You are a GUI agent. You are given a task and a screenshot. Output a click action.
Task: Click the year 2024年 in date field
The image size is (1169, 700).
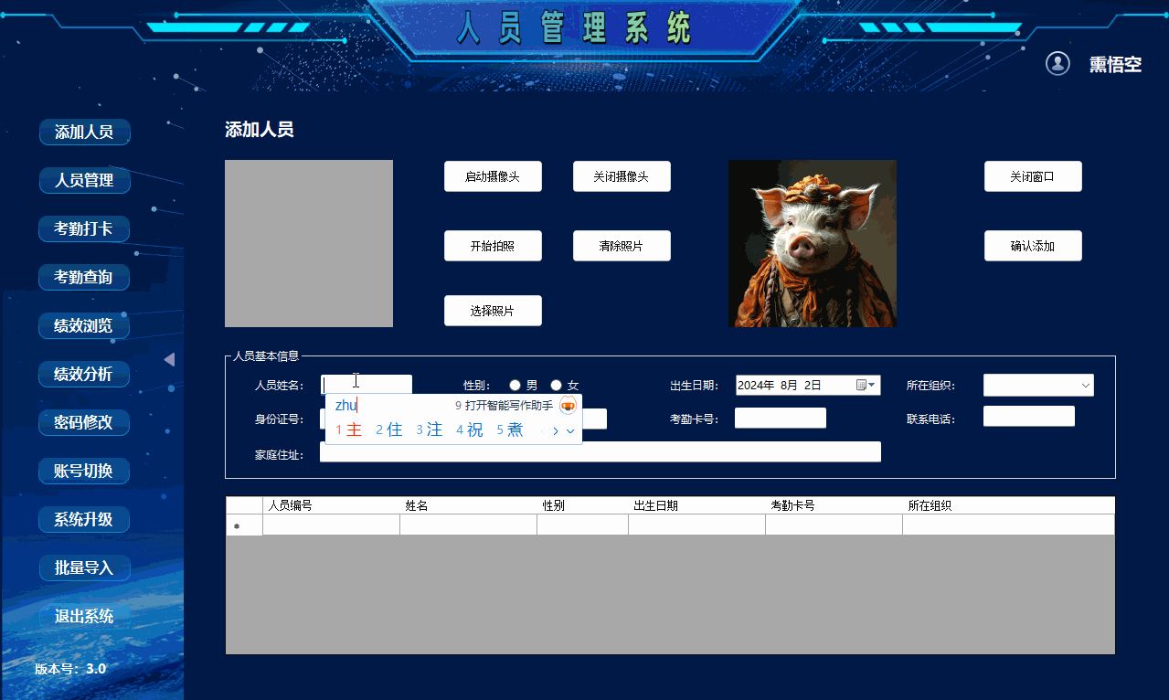[x=756, y=386]
